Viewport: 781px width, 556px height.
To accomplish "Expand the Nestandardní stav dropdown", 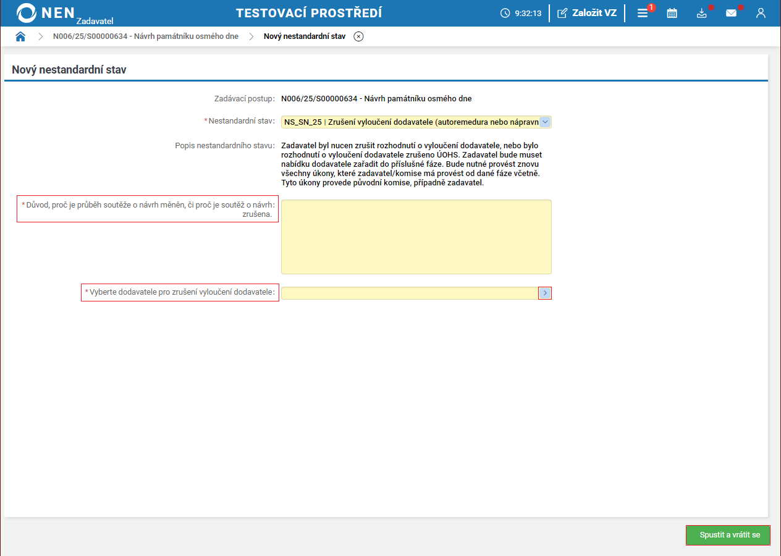I will coord(545,122).
